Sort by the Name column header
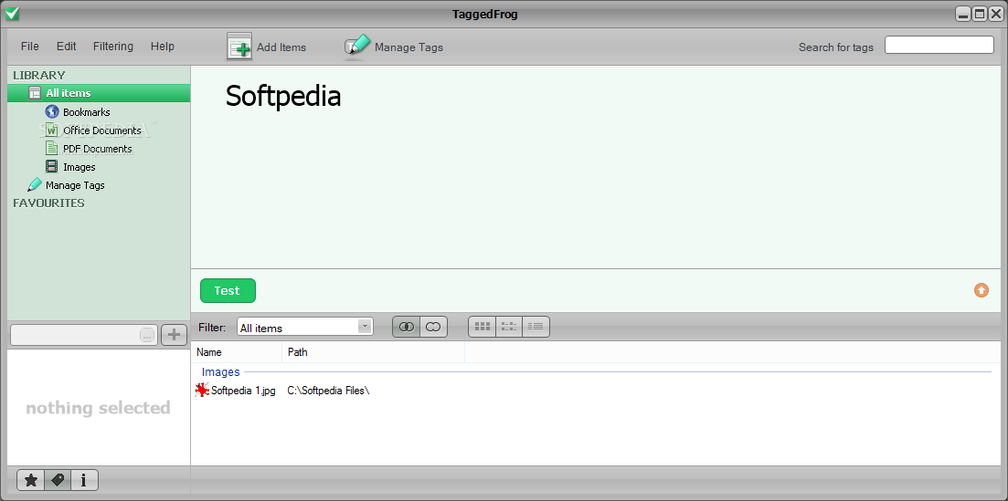The image size is (1008, 501). tap(237, 352)
